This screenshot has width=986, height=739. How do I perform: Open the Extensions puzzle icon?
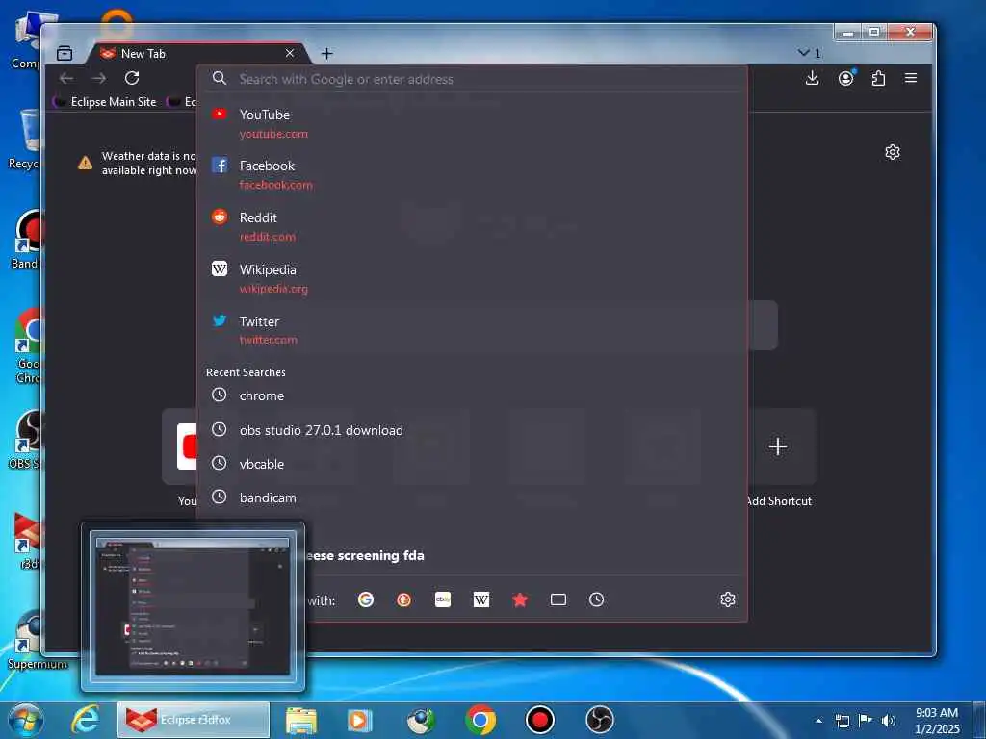878,78
